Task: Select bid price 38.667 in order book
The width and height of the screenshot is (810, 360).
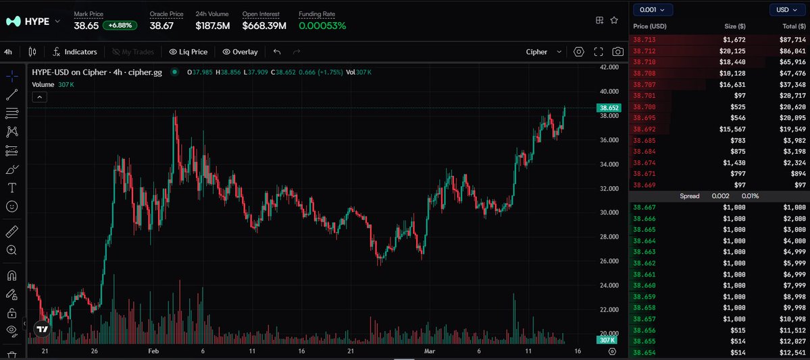Action: [644, 208]
